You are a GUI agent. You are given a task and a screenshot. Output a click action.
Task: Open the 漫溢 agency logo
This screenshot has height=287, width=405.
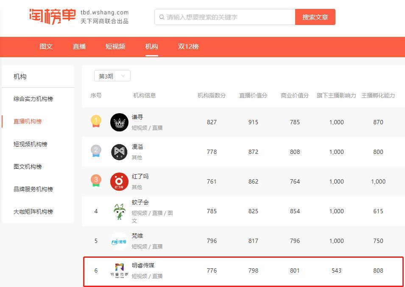point(119,152)
